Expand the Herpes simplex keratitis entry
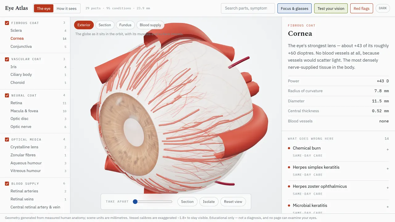This screenshot has width=395, height=222. pos(338,171)
